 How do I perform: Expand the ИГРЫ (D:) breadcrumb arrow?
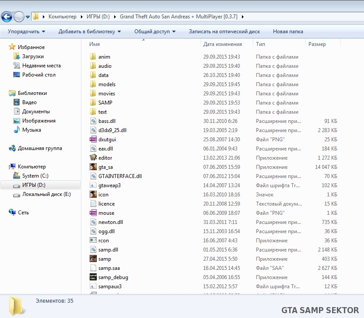point(115,17)
